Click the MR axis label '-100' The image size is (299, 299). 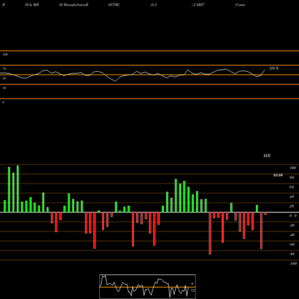click(293, 264)
